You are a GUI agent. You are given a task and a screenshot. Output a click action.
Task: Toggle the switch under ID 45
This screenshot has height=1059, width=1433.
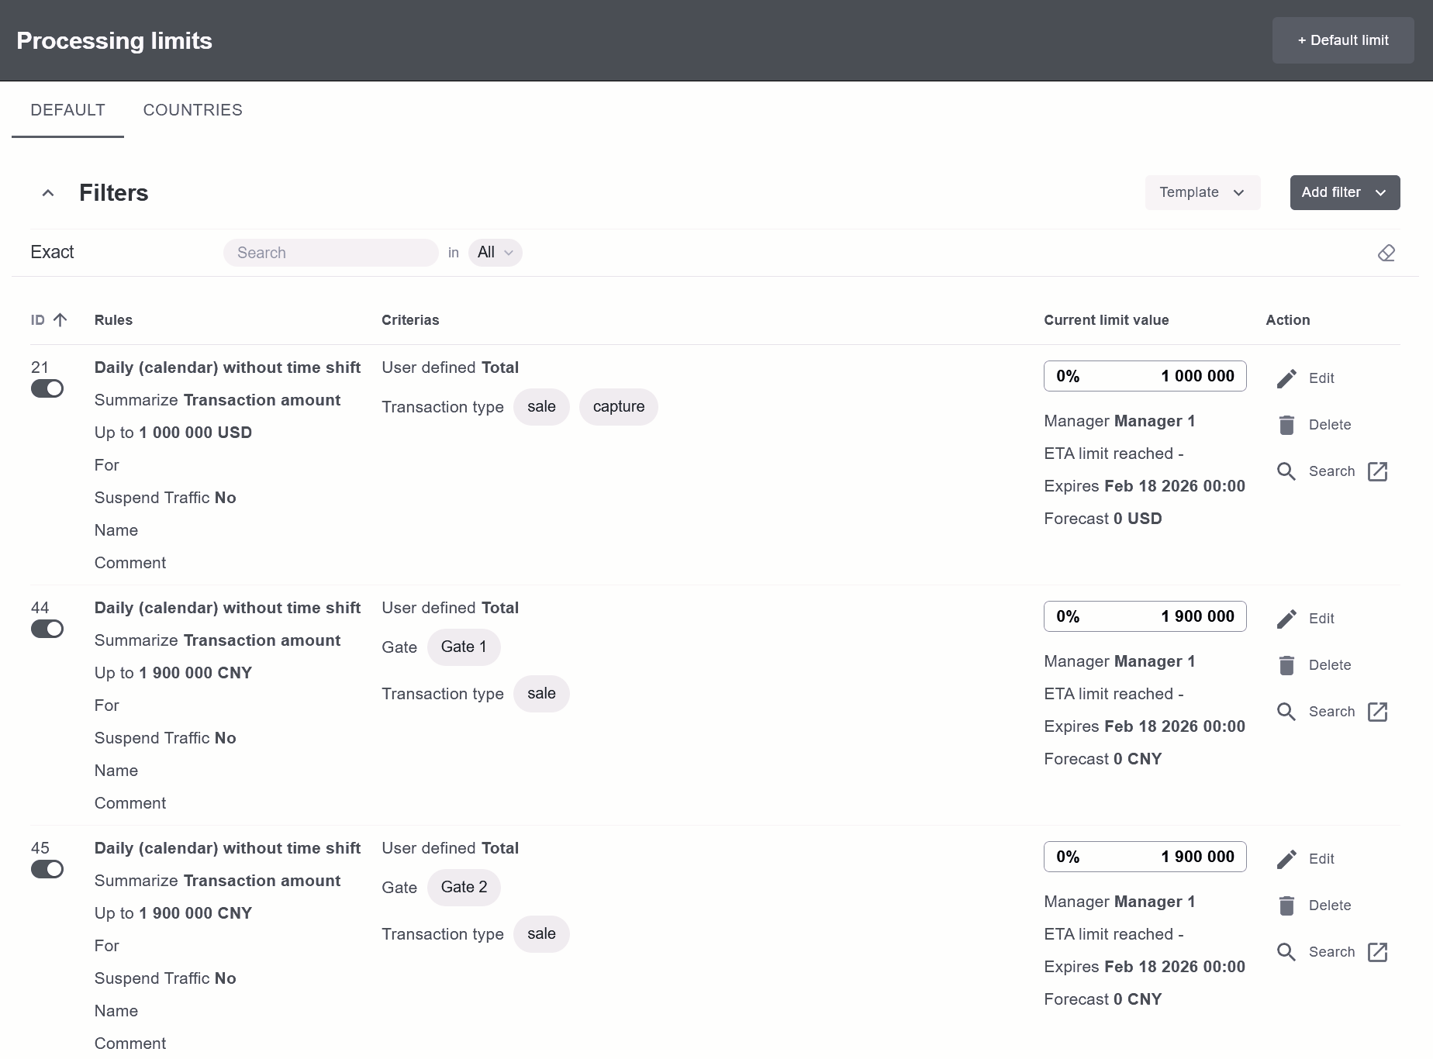click(47, 869)
